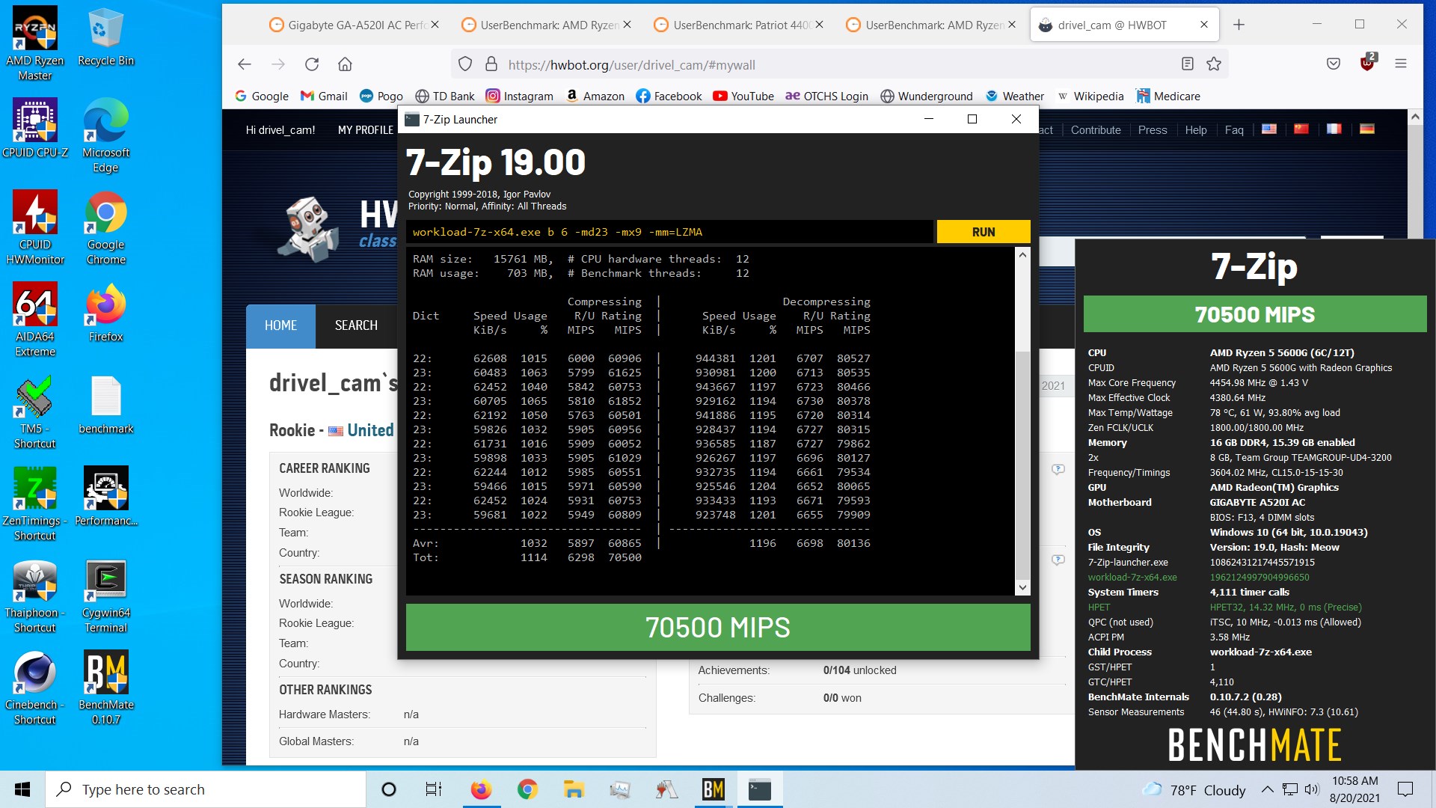This screenshot has width=1436, height=808.
Task: Bookmark this page star icon
Action: pyautogui.click(x=1214, y=64)
